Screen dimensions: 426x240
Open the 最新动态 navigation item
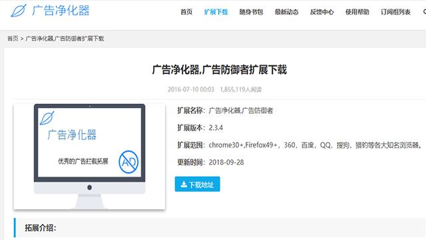click(286, 12)
